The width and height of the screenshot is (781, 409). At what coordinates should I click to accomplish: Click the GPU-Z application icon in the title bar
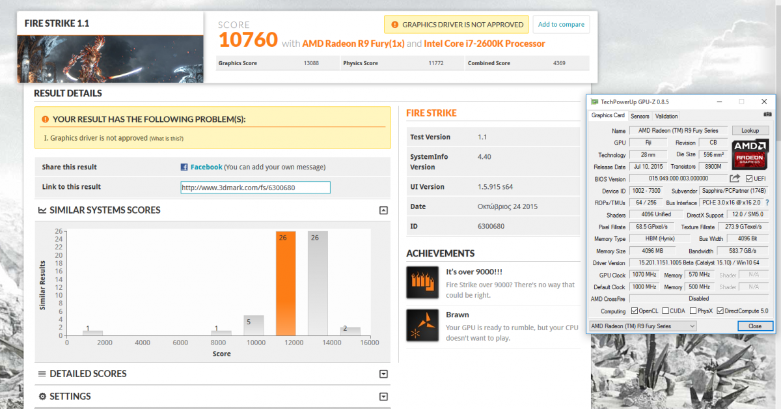coord(594,102)
